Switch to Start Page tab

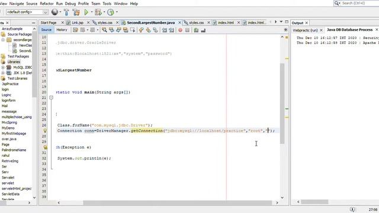49,22
